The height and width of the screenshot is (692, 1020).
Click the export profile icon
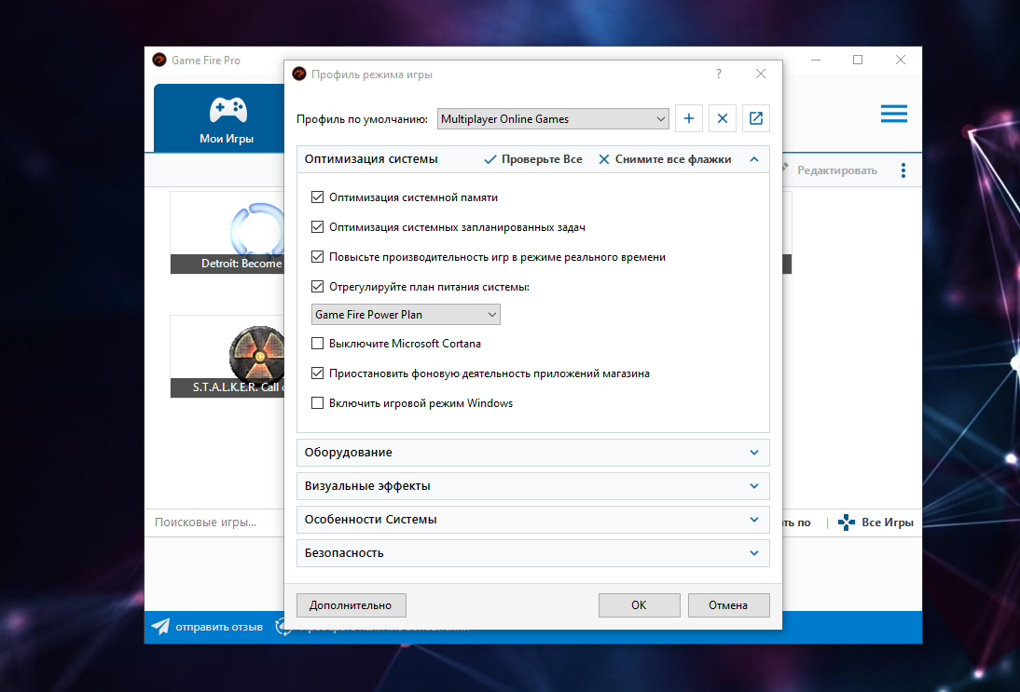click(x=756, y=118)
